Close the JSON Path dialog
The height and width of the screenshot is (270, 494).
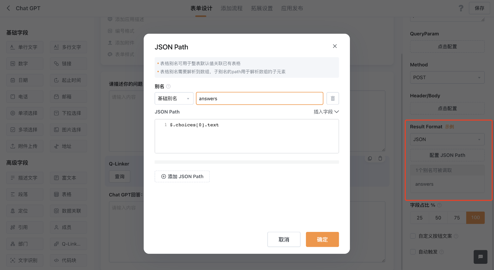click(x=335, y=46)
